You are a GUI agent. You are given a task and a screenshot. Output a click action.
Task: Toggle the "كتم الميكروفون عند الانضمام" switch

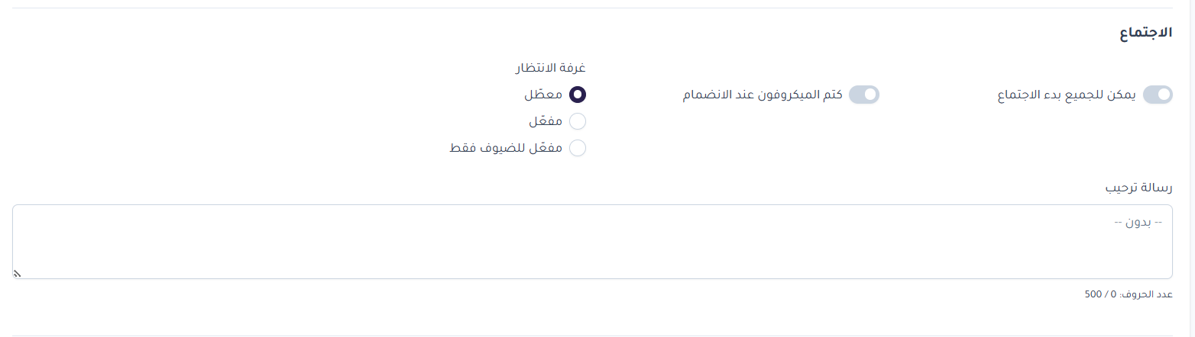pyautogui.click(x=864, y=95)
